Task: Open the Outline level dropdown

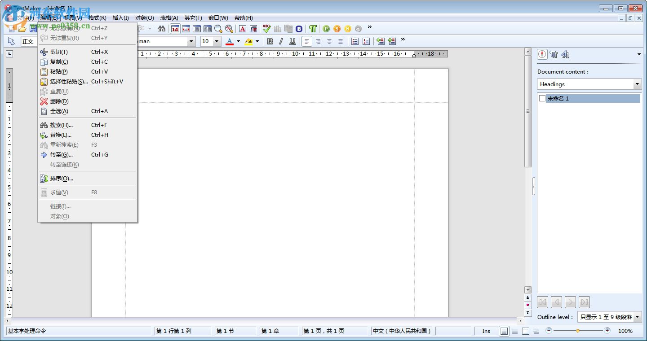Action: 637,317
